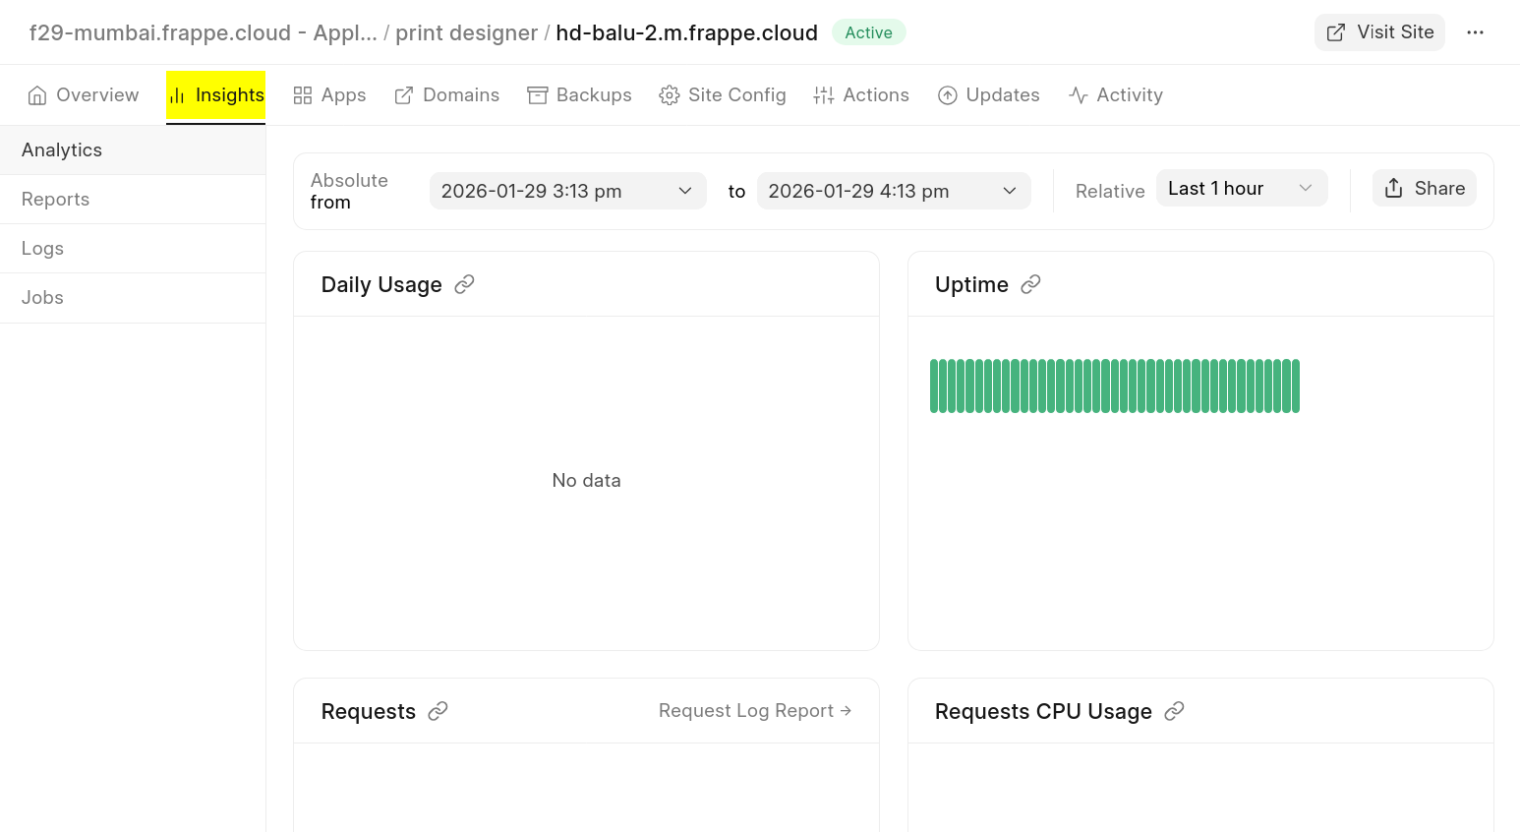Expand the absolute from date dropdown
This screenshot has width=1520, height=832.
click(567, 191)
